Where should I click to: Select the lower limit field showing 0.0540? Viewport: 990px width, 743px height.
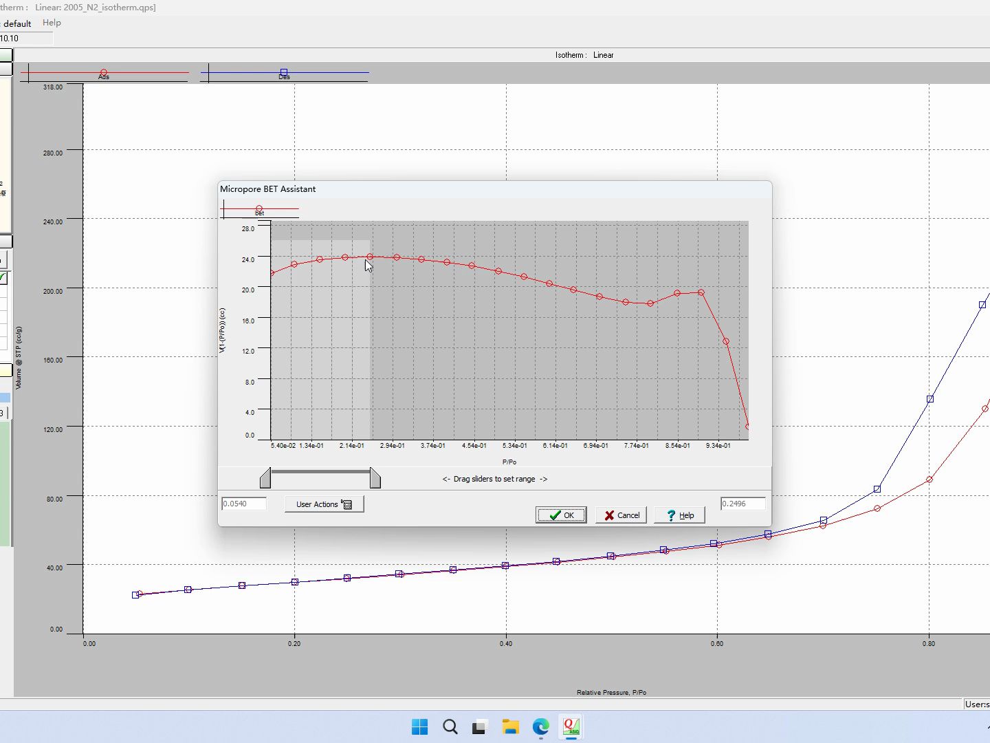point(243,504)
